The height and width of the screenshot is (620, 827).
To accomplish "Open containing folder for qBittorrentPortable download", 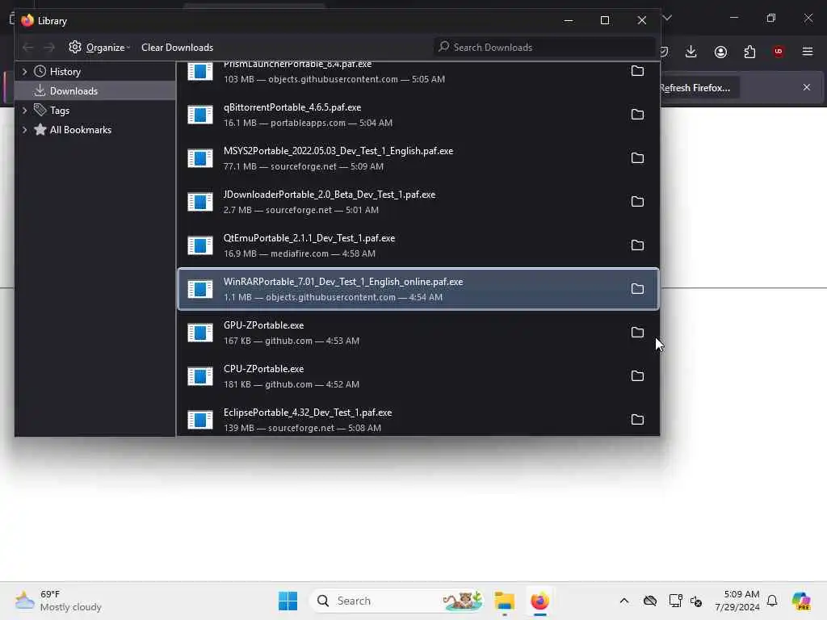I will coord(637,115).
